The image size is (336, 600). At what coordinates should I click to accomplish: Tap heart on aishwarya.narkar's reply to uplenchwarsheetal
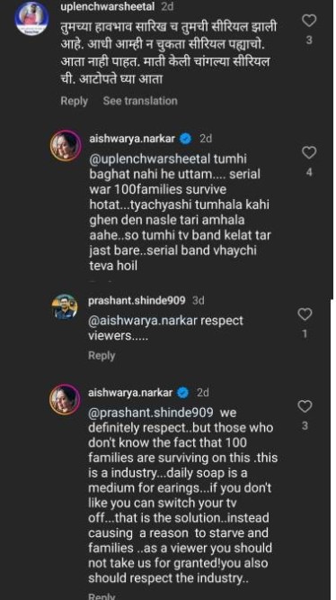309,152
